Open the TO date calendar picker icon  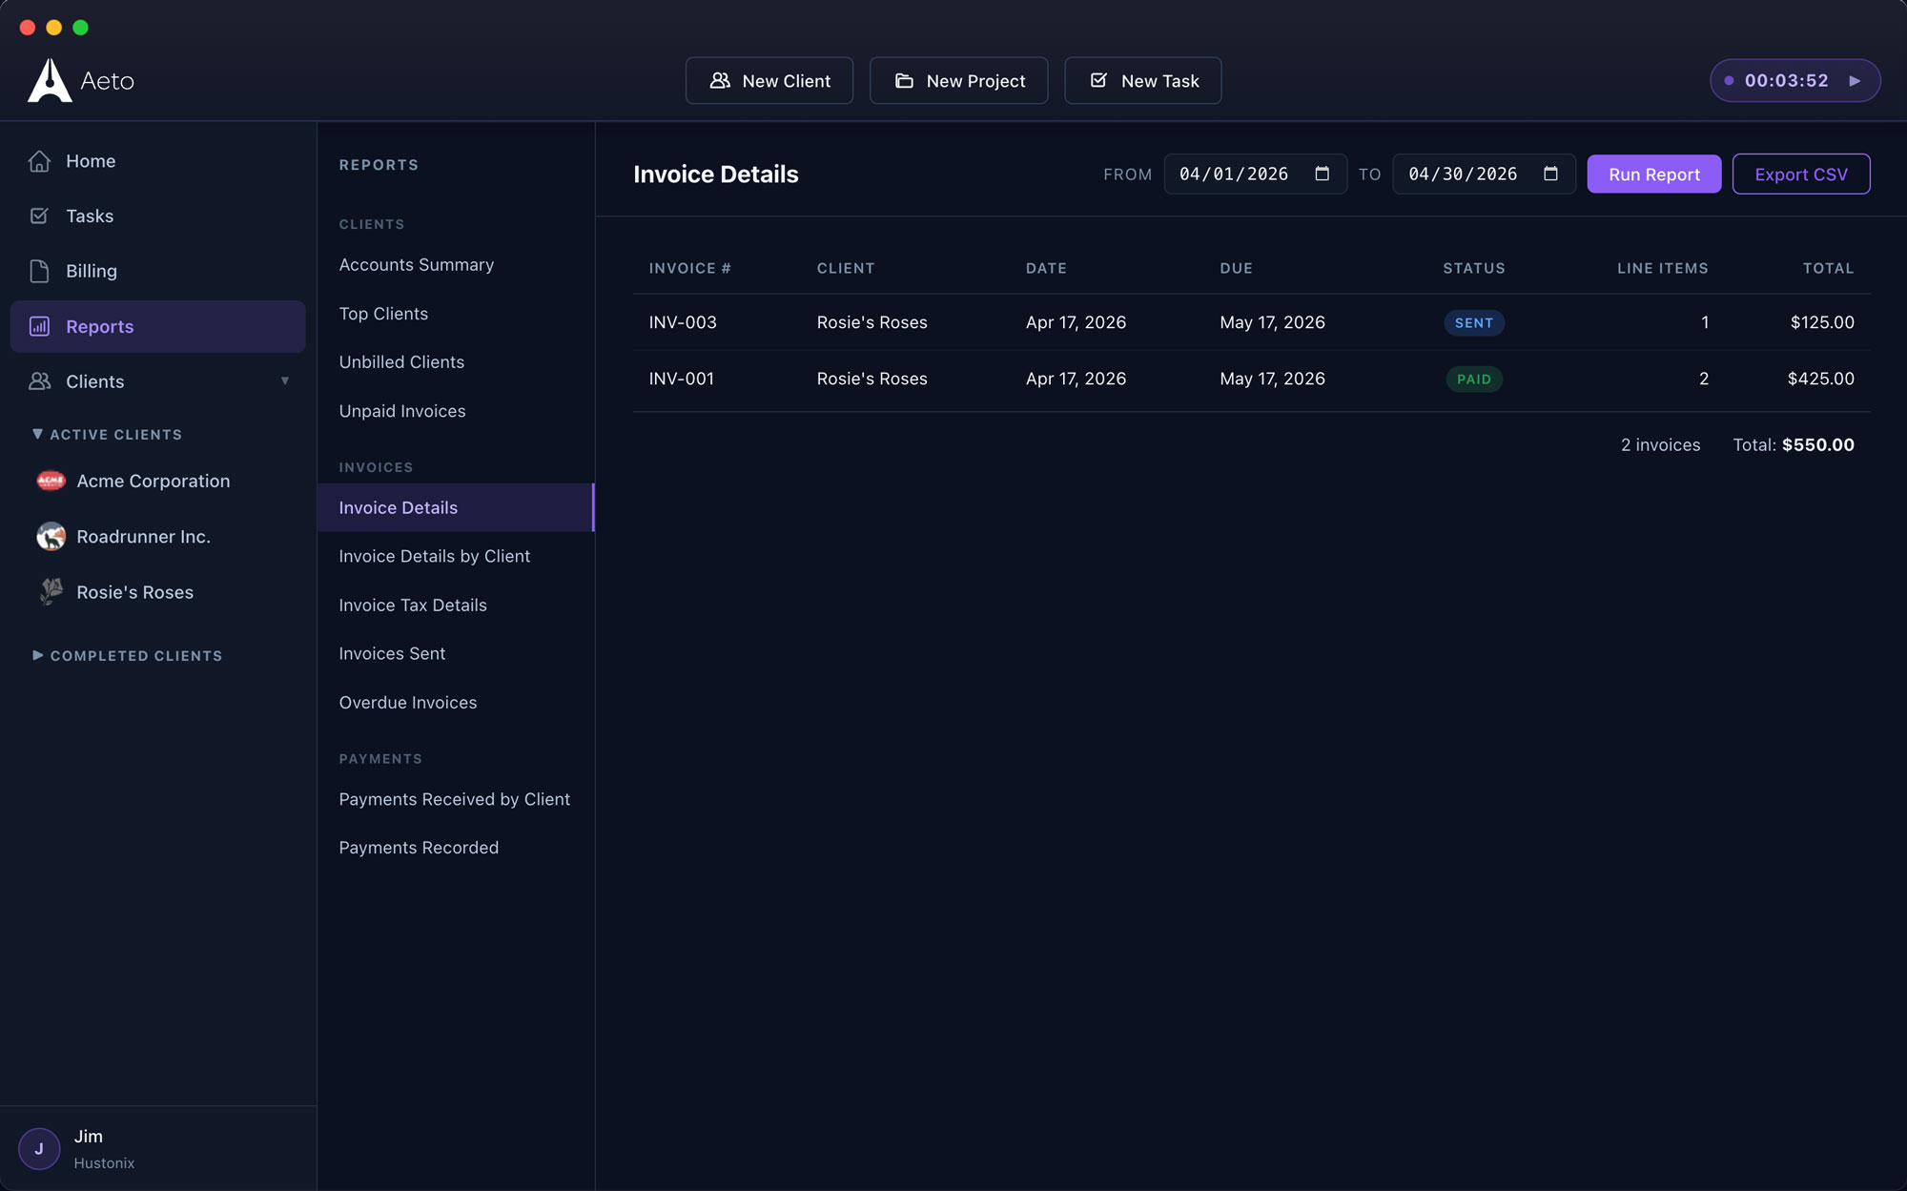pyautogui.click(x=1550, y=174)
